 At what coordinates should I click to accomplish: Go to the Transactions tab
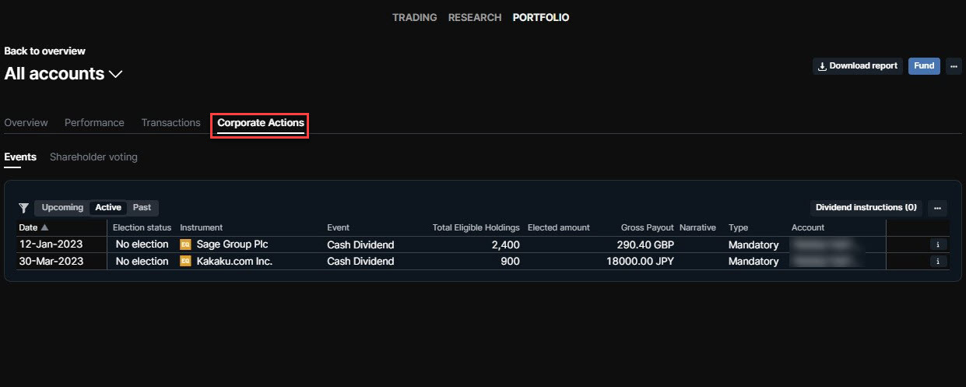tap(170, 123)
